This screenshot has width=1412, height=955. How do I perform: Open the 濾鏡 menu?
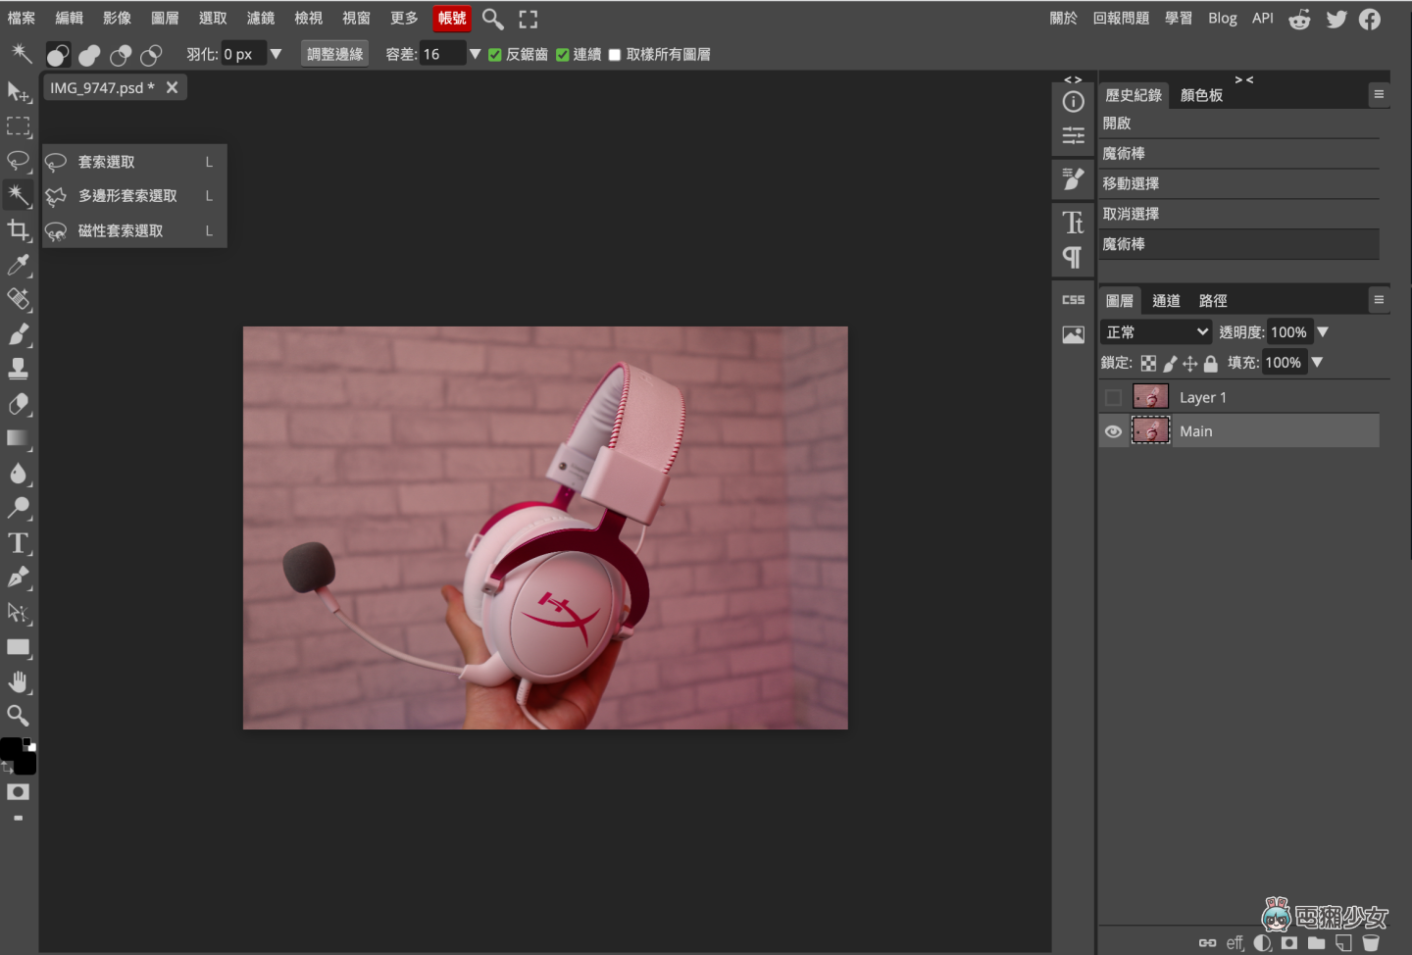tap(260, 19)
